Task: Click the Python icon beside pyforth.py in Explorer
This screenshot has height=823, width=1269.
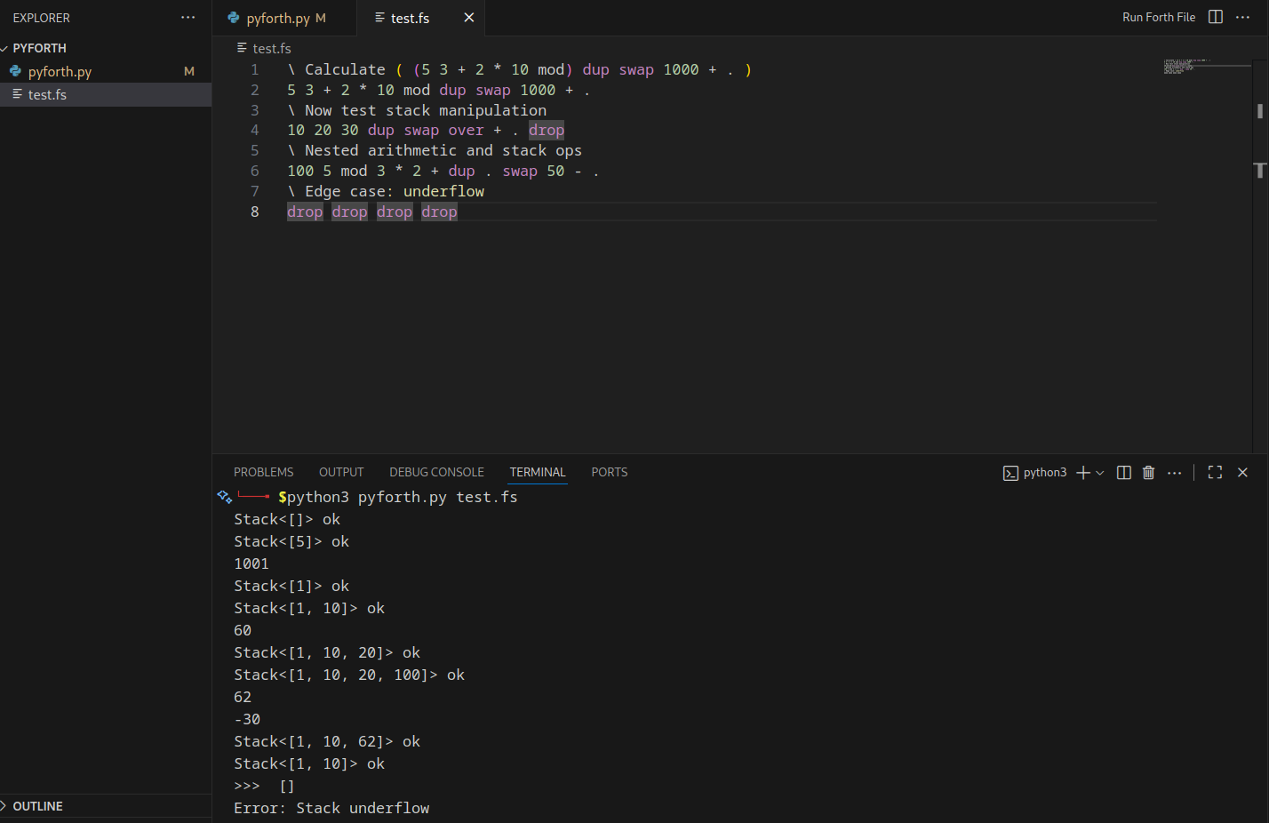Action: pyautogui.click(x=15, y=71)
